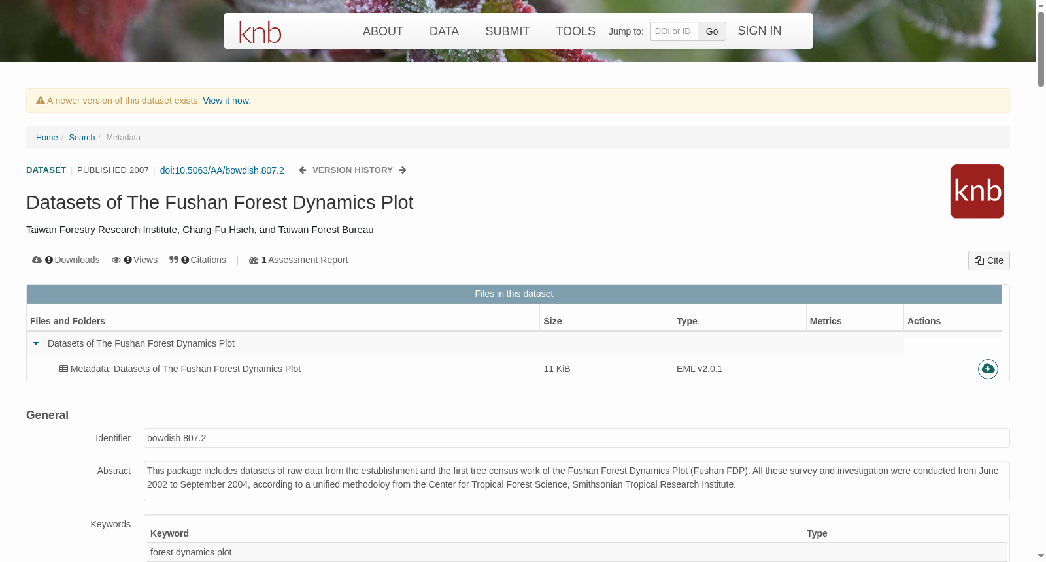The height and width of the screenshot is (562, 1046).
Task: Focus the DOI or ID input field
Action: 675,31
